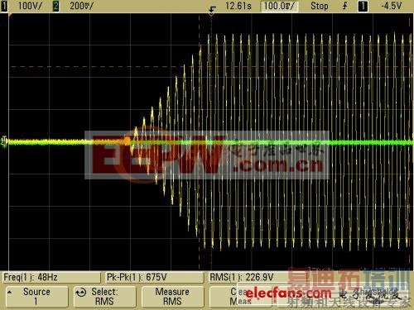Click the trigger source 1 badge
Viewport: 414px width, 310px height.
coord(363,6)
